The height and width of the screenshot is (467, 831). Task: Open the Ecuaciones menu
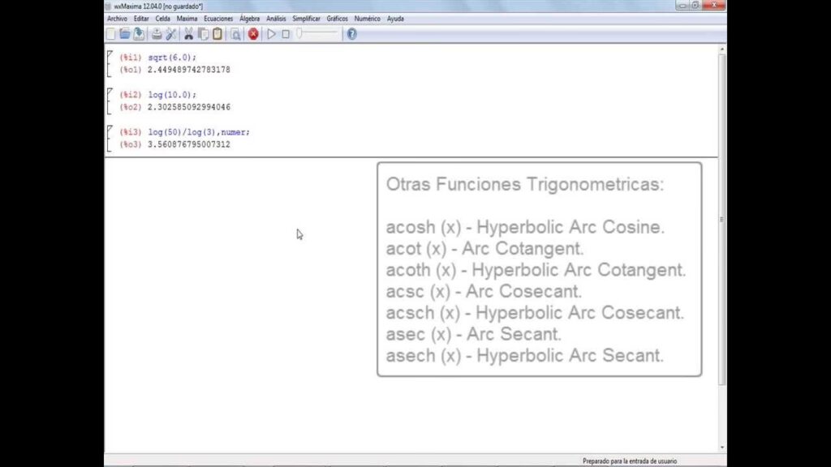point(218,19)
